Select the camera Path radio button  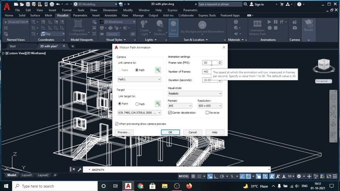pyautogui.click(x=137, y=70)
